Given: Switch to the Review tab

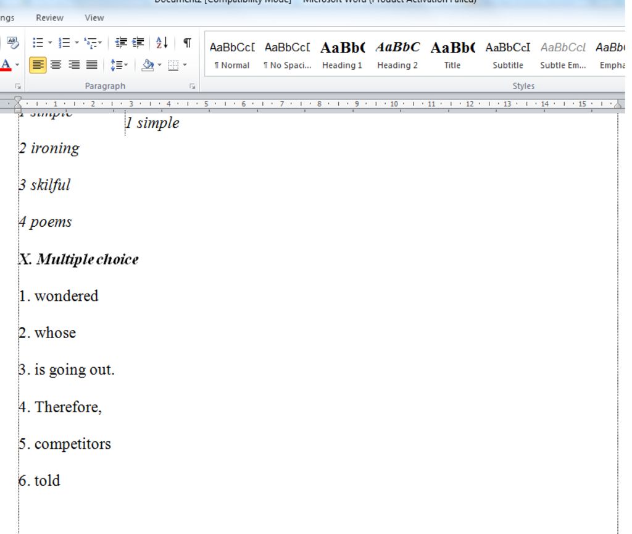Looking at the screenshot, I should [x=49, y=18].
